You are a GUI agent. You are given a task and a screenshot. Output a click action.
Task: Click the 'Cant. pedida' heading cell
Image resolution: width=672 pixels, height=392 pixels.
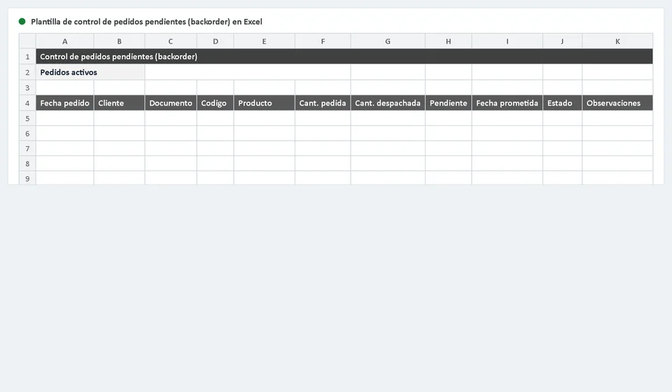pos(323,103)
